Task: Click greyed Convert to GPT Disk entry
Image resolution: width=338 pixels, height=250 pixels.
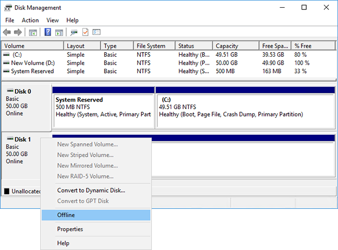Action: [x=96, y=201]
